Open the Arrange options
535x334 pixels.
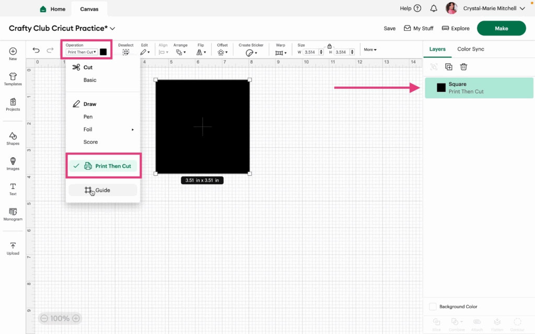(180, 52)
